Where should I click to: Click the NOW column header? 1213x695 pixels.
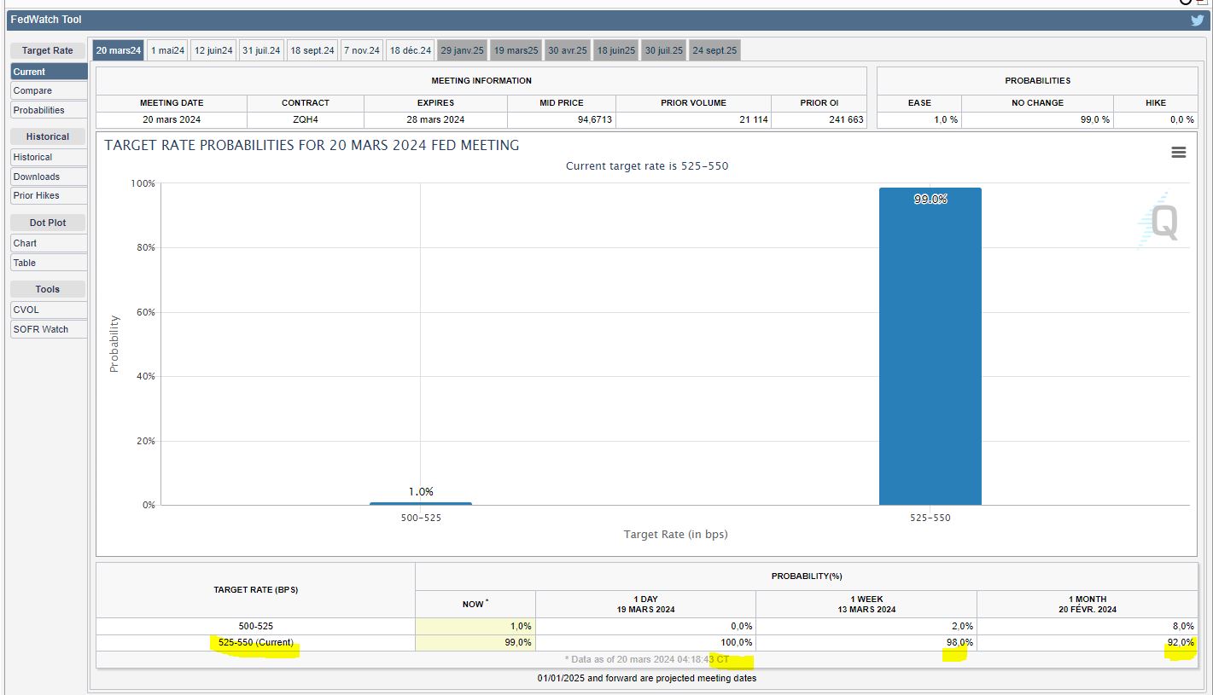pyautogui.click(x=475, y=604)
